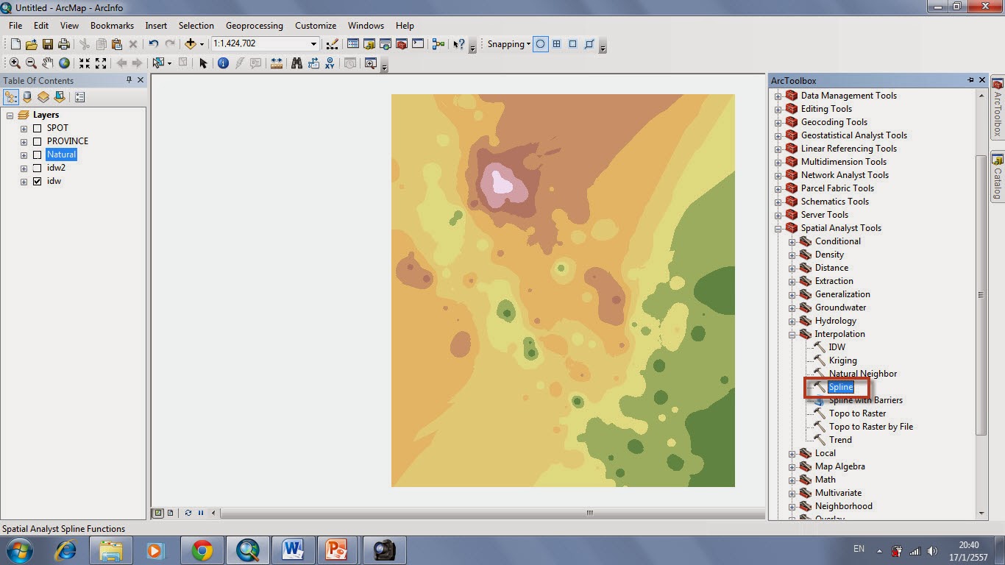Switch to List By Selection view
This screenshot has width=1005, height=565.
60,96
